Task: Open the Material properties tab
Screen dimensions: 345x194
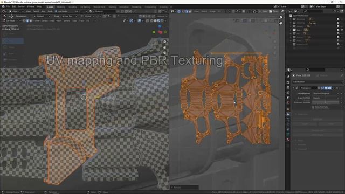Action: coord(288,140)
